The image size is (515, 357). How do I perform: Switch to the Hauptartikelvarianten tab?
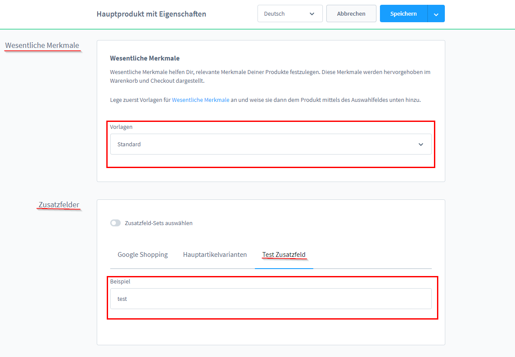coord(215,255)
